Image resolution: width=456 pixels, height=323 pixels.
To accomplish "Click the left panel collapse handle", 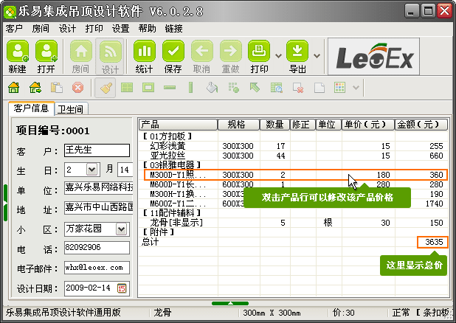I will point(5,202).
